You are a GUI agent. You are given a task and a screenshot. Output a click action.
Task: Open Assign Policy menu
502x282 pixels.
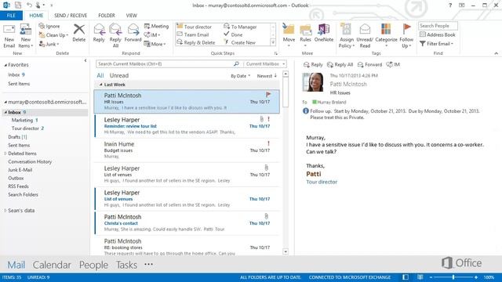[x=347, y=36]
